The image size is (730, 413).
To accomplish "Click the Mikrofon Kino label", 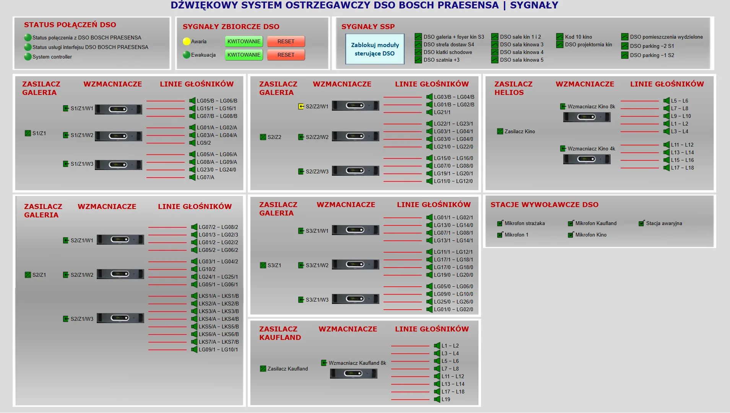I will pos(591,235).
